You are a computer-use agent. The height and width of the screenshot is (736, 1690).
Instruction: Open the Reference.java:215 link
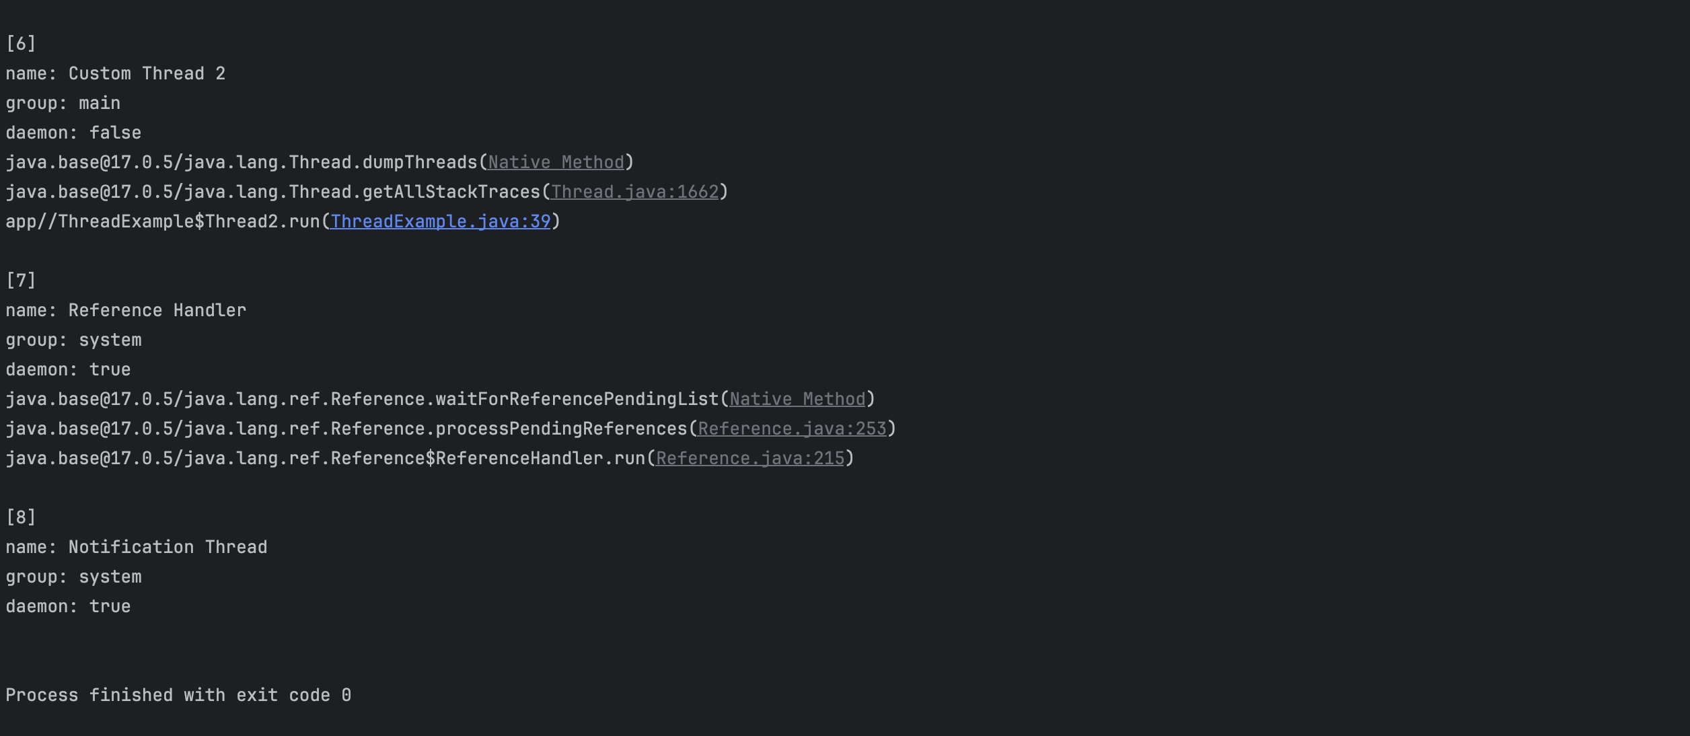tap(750, 458)
